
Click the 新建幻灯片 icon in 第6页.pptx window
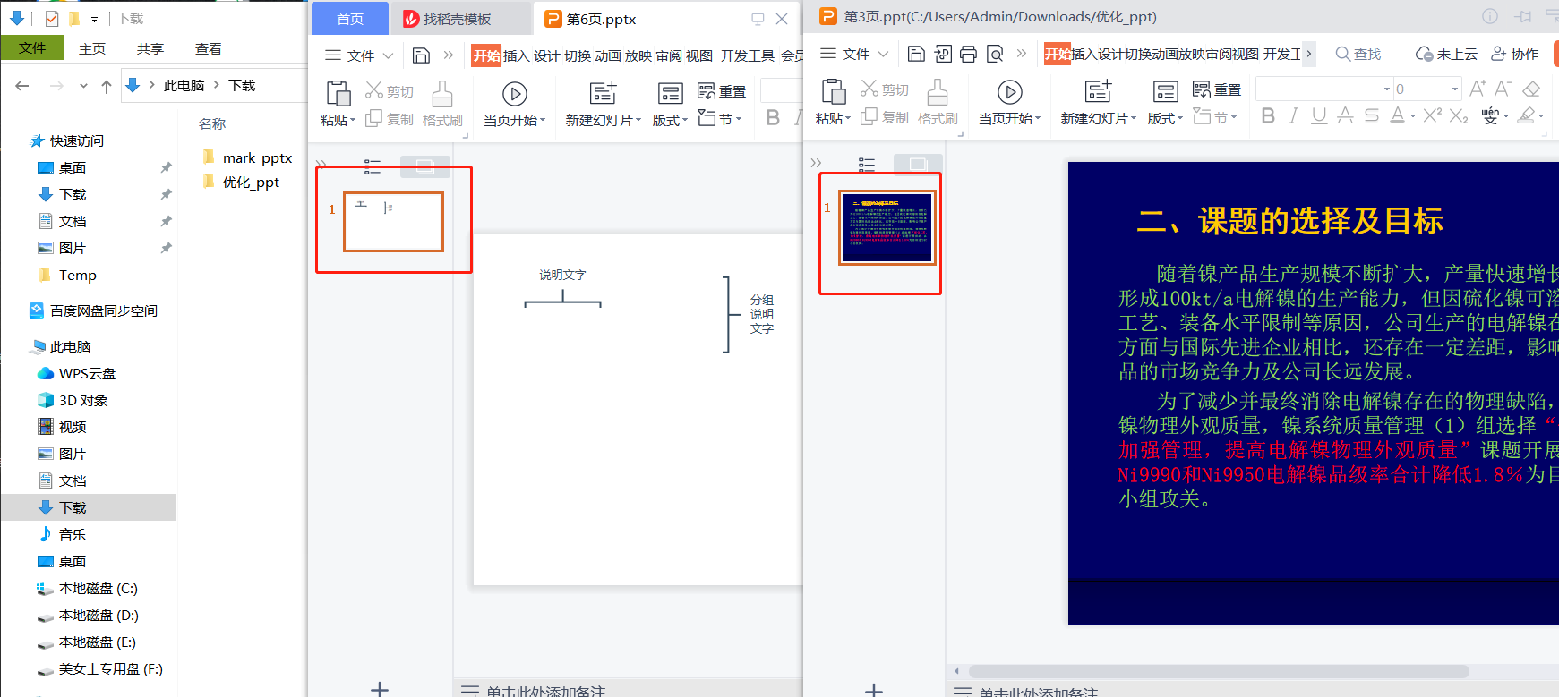[x=603, y=93]
